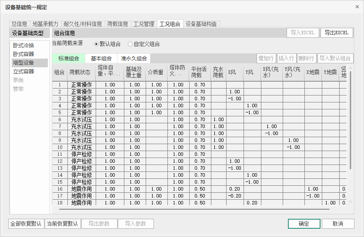364x237 pixels.
Task: Click the X风 column header
Action: (x=235, y=72)
